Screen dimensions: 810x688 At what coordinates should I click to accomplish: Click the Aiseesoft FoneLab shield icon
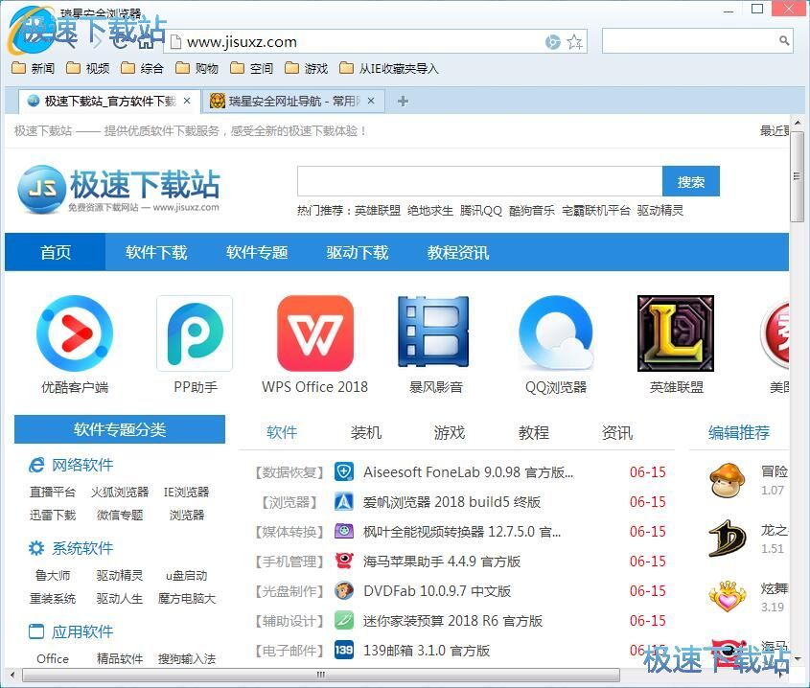343,471
